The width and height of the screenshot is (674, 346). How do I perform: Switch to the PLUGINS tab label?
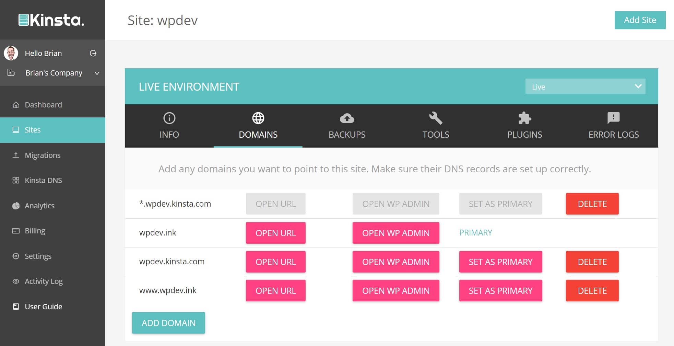[524, 135]
